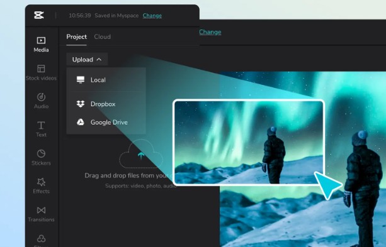Open the Text panel
386x247 pixels.
pyautogui.click(x=41, y=129)
